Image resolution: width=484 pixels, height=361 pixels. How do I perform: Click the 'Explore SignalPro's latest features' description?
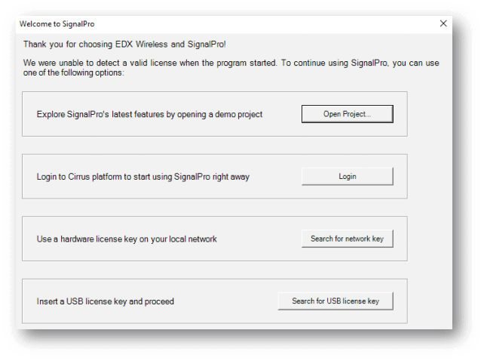(149, 115)
